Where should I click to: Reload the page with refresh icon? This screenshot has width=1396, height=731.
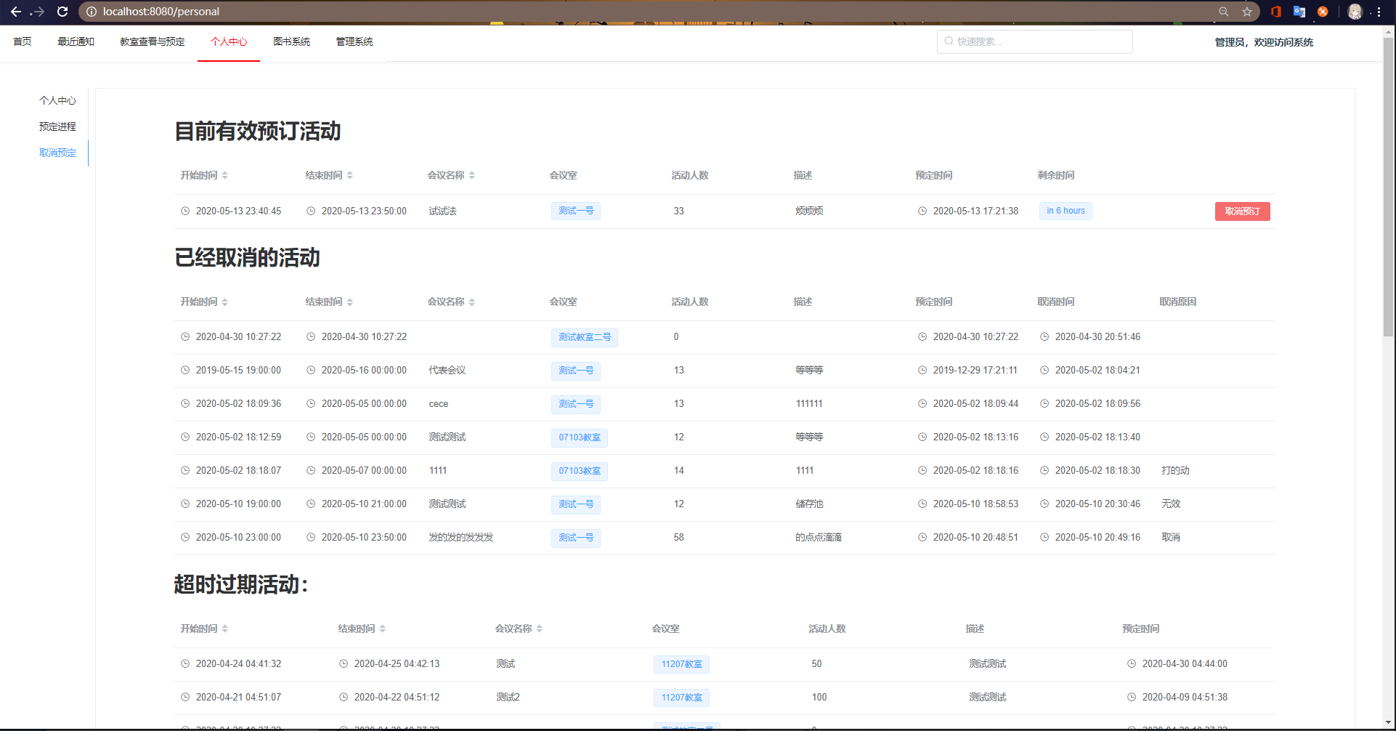62,12
